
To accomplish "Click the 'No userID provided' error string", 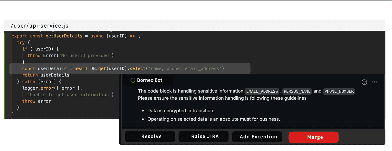I will 85,56.
